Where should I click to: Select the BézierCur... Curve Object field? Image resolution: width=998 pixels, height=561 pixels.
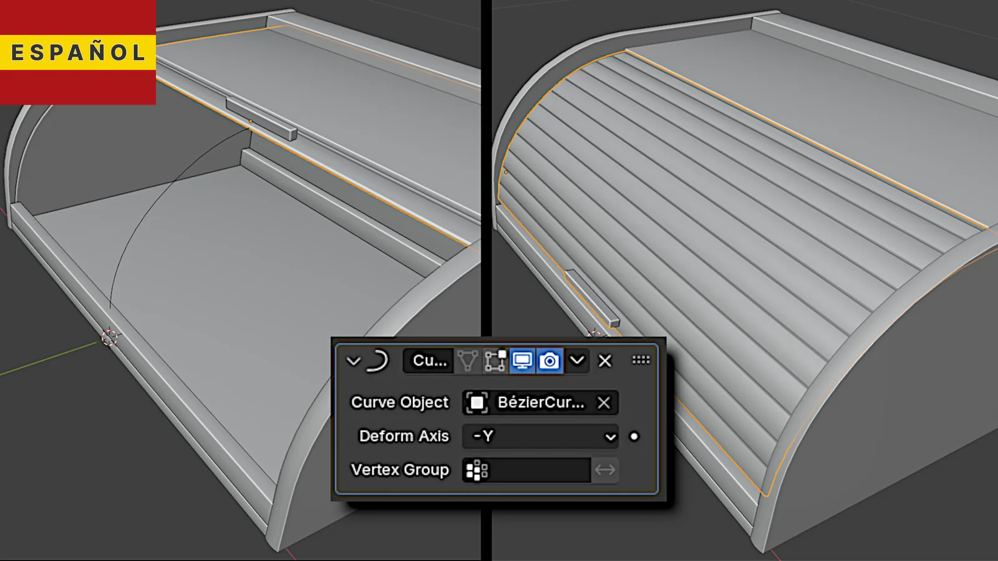pyautogui.click(x=540, y=403)
